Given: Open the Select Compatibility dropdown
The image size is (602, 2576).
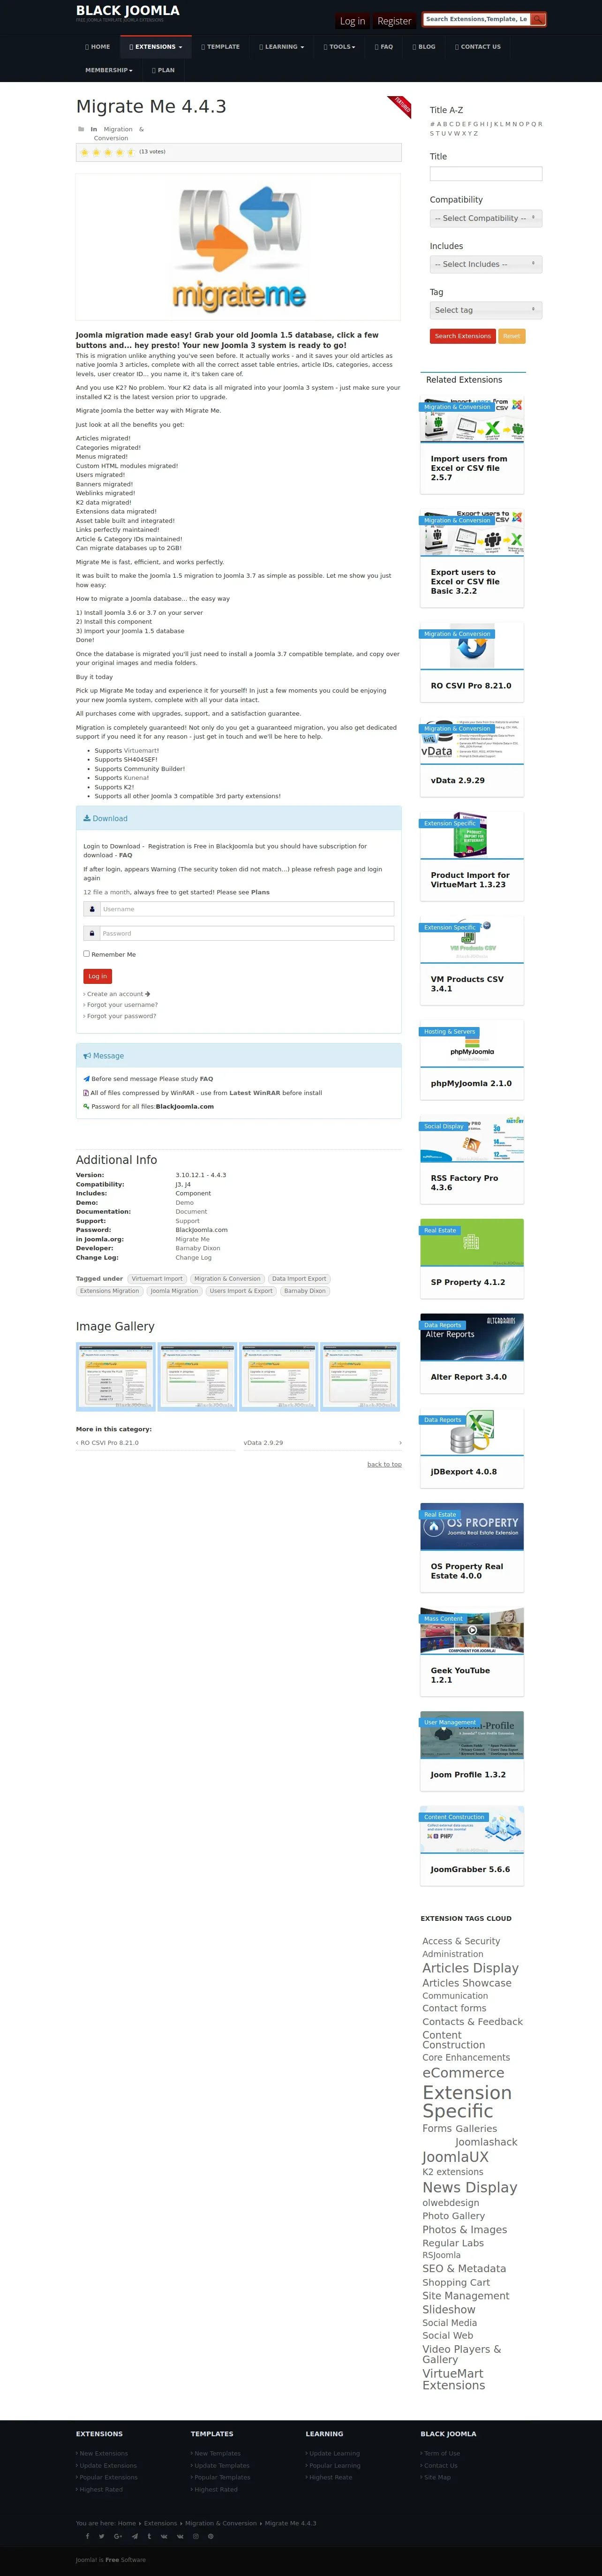Looking at the screenshot, I should [x=486, y=218].
